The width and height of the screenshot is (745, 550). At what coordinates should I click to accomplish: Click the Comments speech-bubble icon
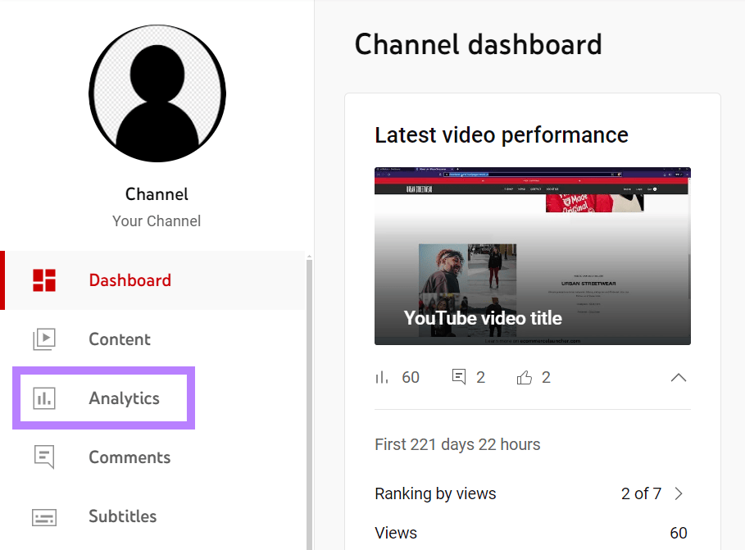click(x=45, y=457)
